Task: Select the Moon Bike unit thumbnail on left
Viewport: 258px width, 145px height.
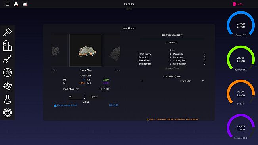Action: 59,50
